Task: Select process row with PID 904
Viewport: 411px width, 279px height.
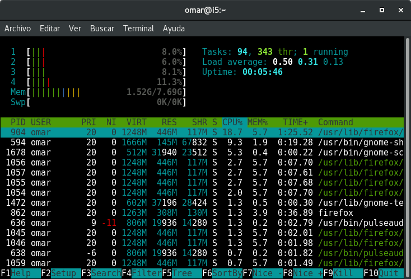Action: point(202,132)
